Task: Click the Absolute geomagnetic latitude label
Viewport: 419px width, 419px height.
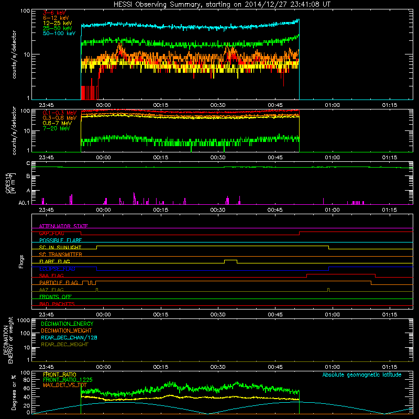Action: tap(362, 375)
